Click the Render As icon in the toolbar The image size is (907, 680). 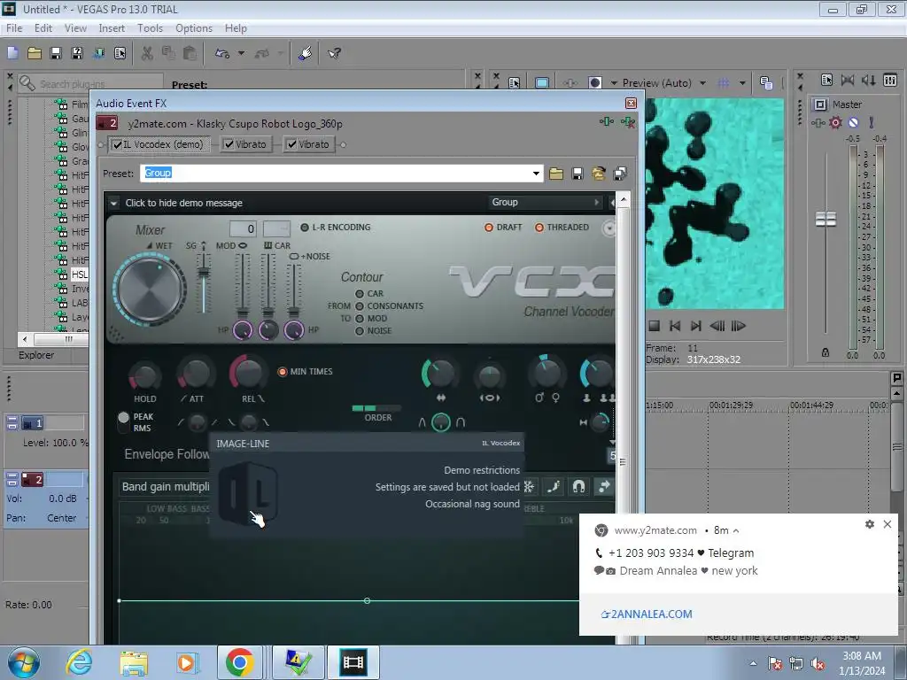pos(99,53)
